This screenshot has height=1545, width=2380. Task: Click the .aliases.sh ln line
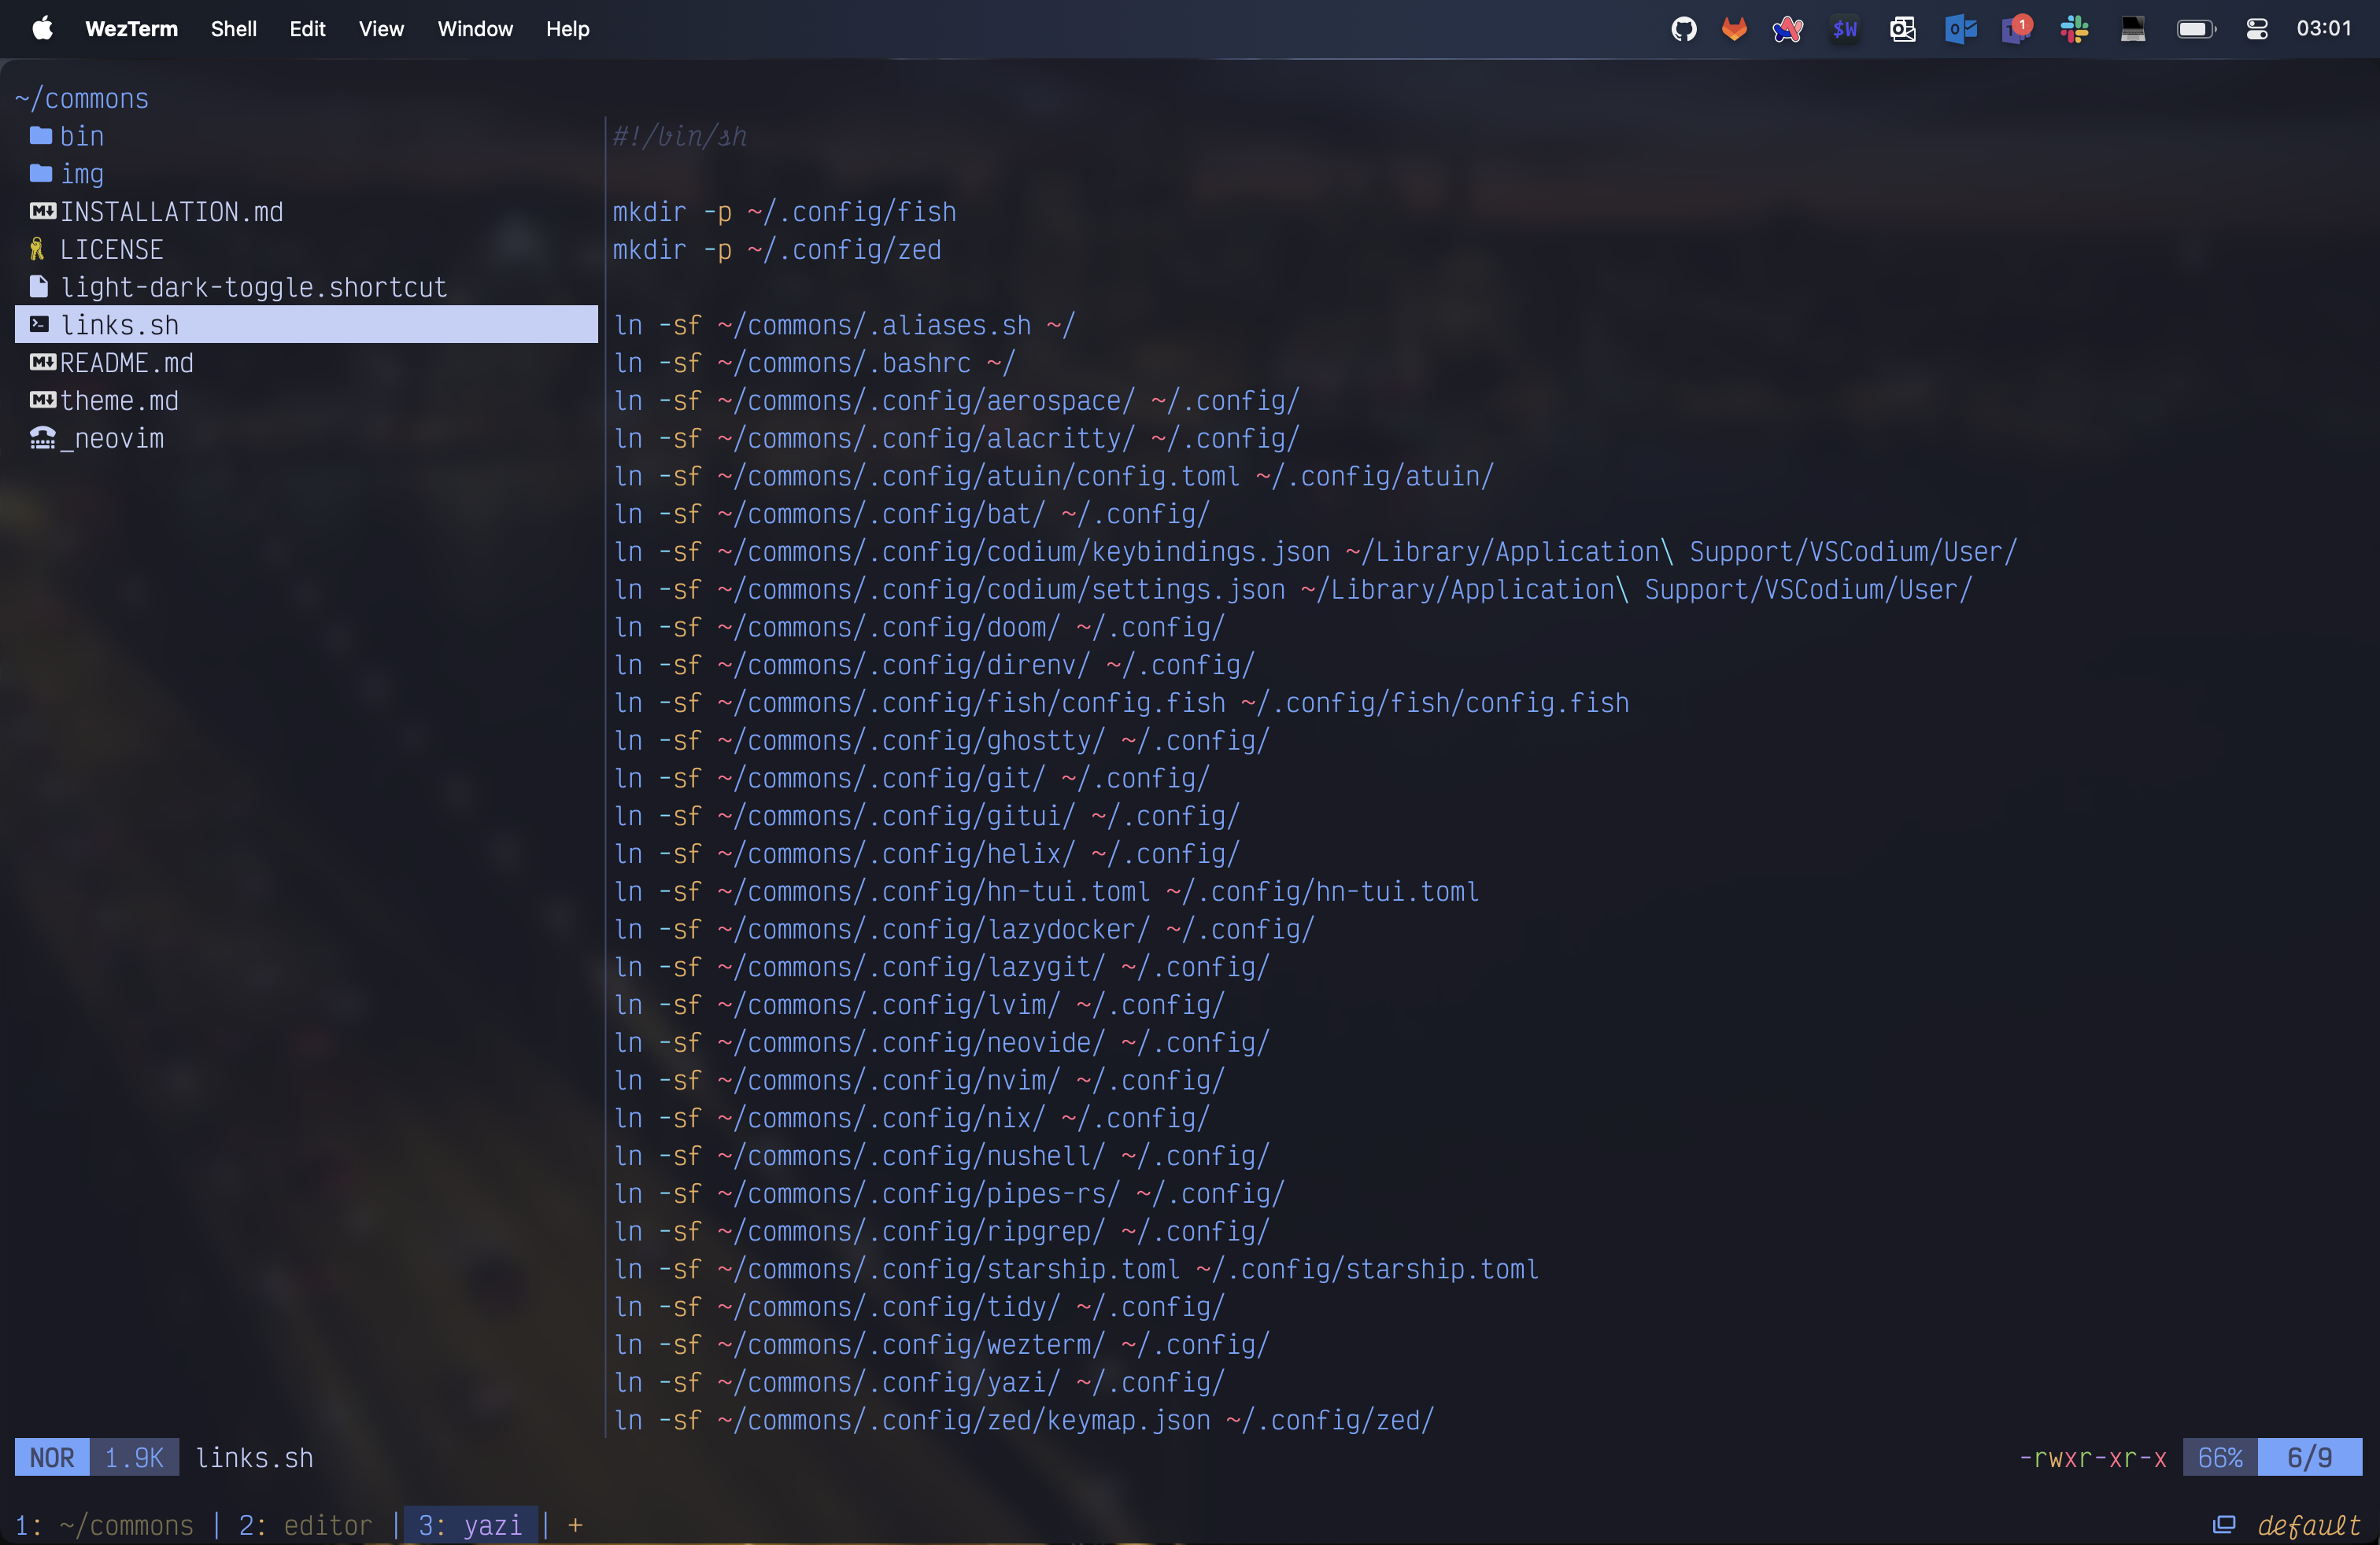[845, 325]
